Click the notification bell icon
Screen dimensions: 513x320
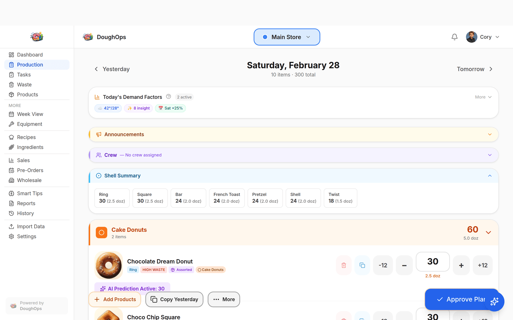(x=454, y=37)
